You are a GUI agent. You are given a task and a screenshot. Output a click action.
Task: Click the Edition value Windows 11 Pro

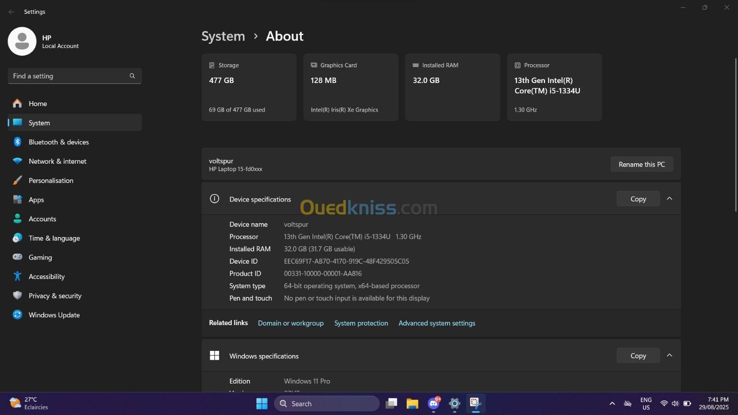coord(307,381)
